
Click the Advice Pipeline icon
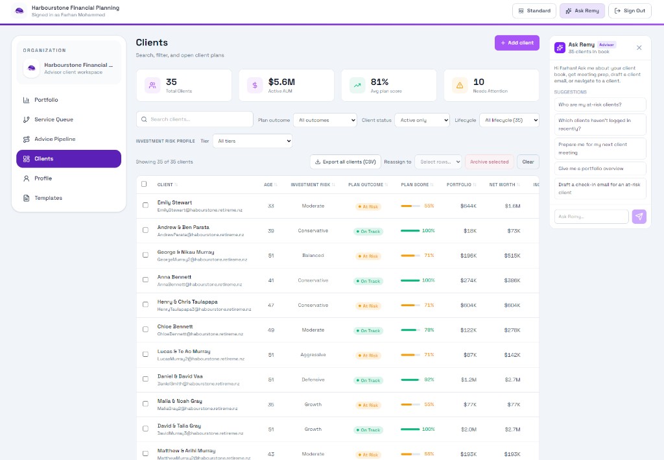(x=26, y=139)
